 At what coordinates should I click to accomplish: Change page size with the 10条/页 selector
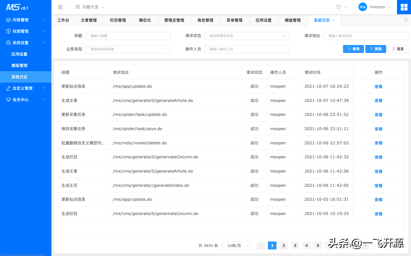(236, 245)
